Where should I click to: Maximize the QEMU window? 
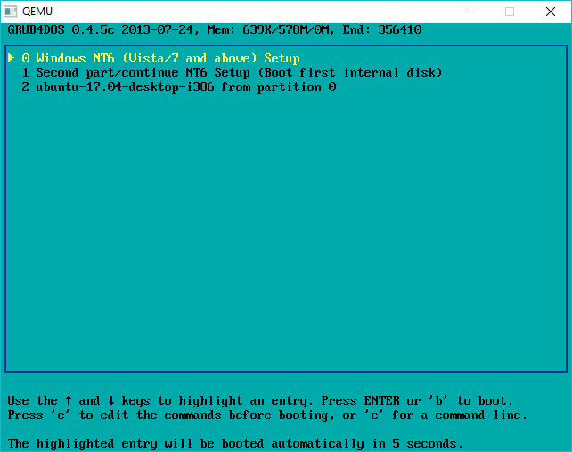pos(510,12)
